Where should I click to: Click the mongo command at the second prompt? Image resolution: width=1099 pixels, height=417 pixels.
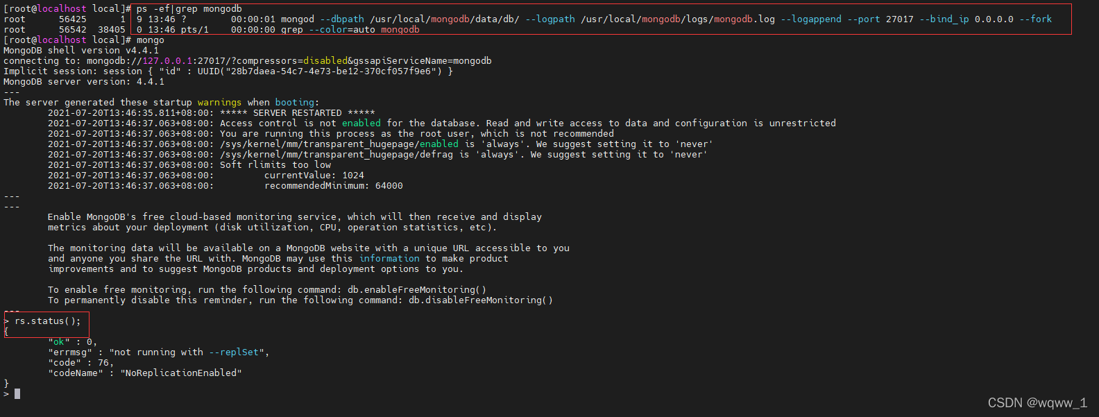click(x=151, y=40)
